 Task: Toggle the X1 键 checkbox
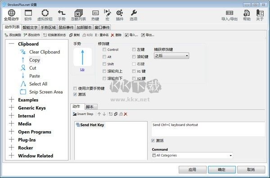pyautogui.click(x=134, y=71)
